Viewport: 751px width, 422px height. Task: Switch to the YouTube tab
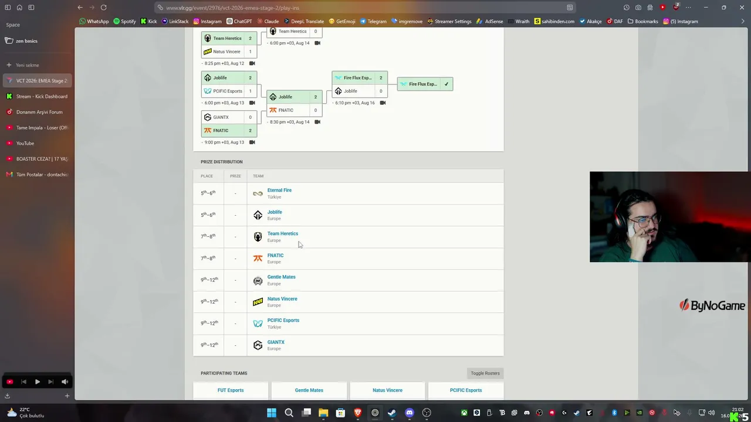pos(37,143)
